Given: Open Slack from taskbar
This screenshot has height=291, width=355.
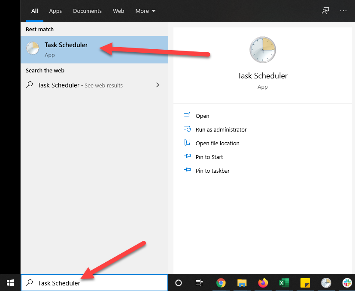Looking at the screenshot, I should 347,282.
